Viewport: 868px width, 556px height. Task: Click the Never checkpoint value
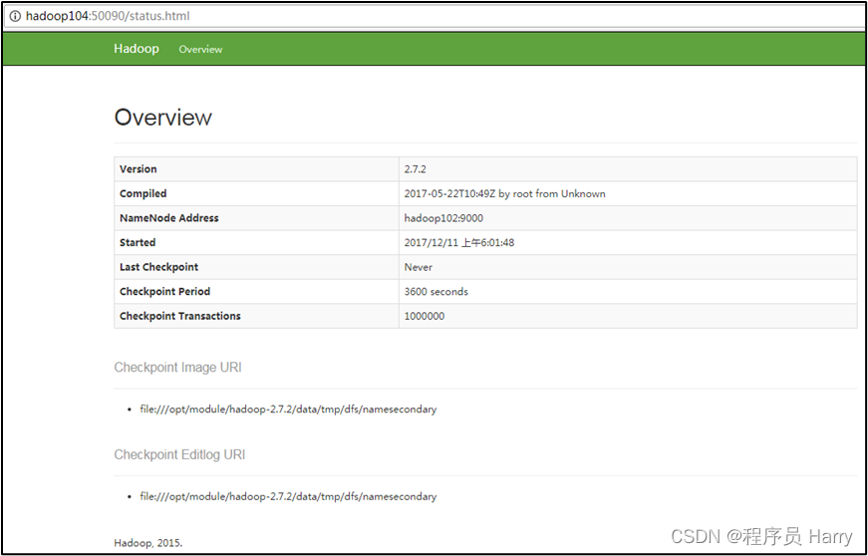(418, 267)
